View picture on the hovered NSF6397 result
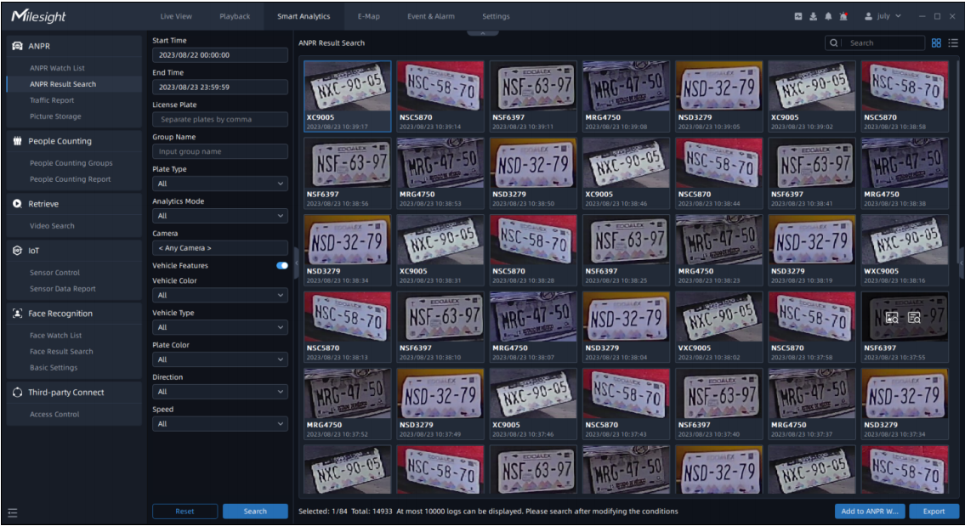The width and height of the screenshot is (965, 526). (x=892, y=318)
